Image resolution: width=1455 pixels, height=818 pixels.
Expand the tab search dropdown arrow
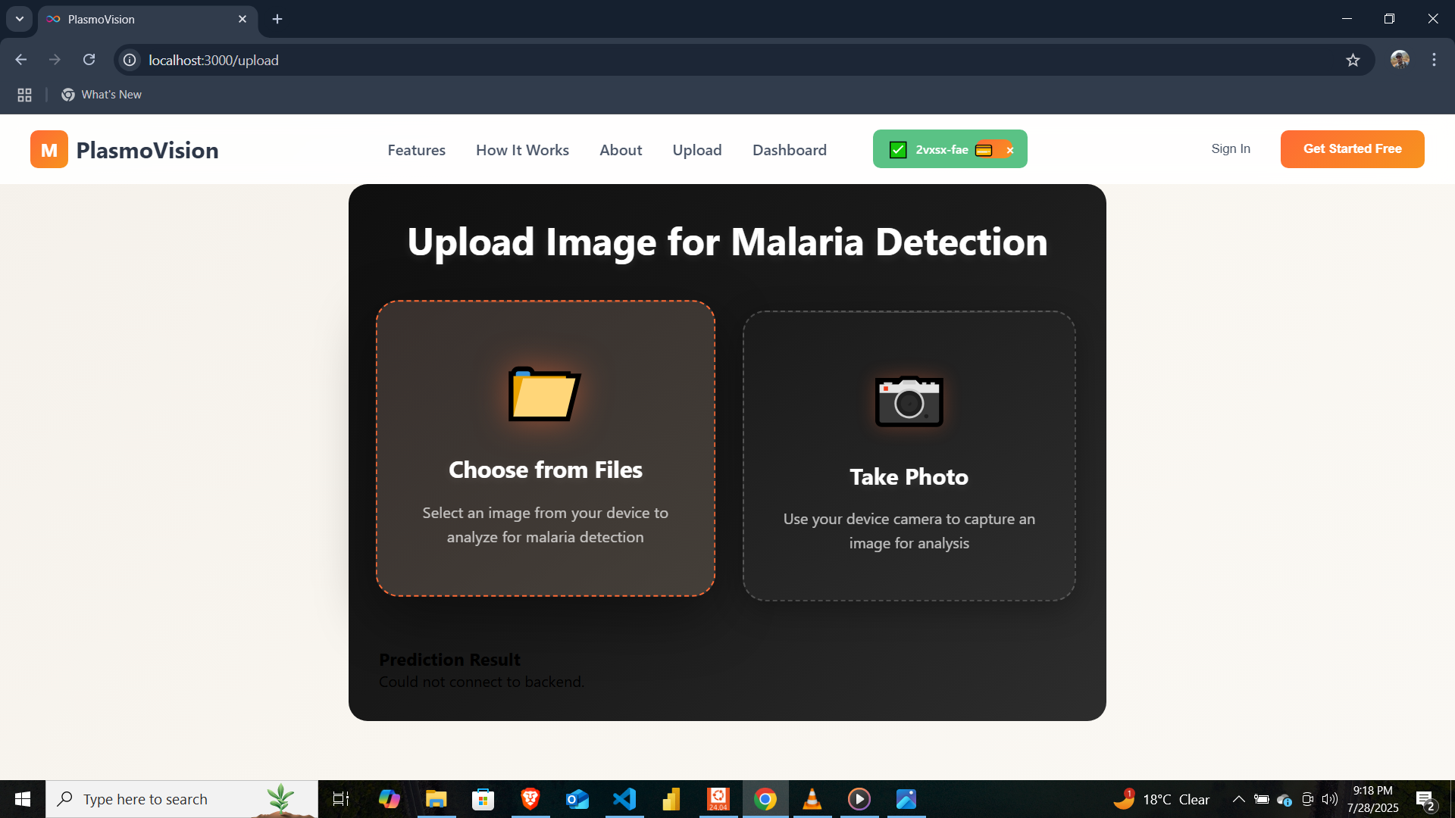[20, 19]
